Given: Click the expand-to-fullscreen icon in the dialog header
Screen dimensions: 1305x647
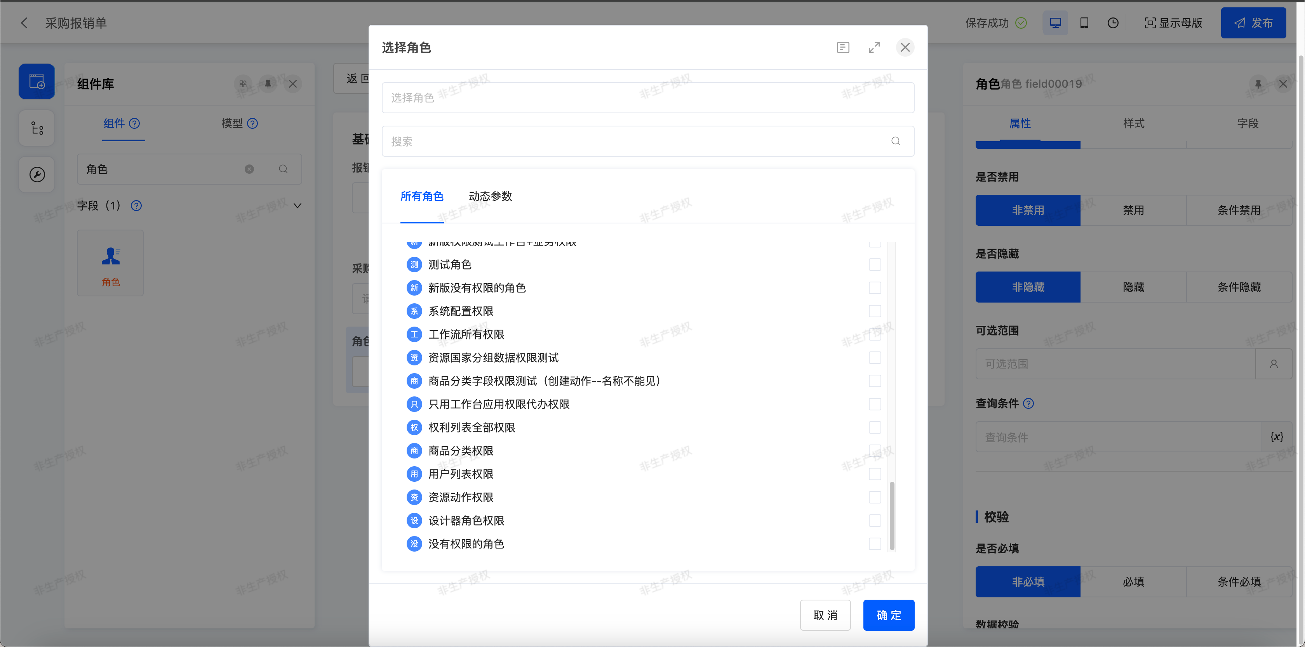Looking at the screenshot, I should coord(874,48).
